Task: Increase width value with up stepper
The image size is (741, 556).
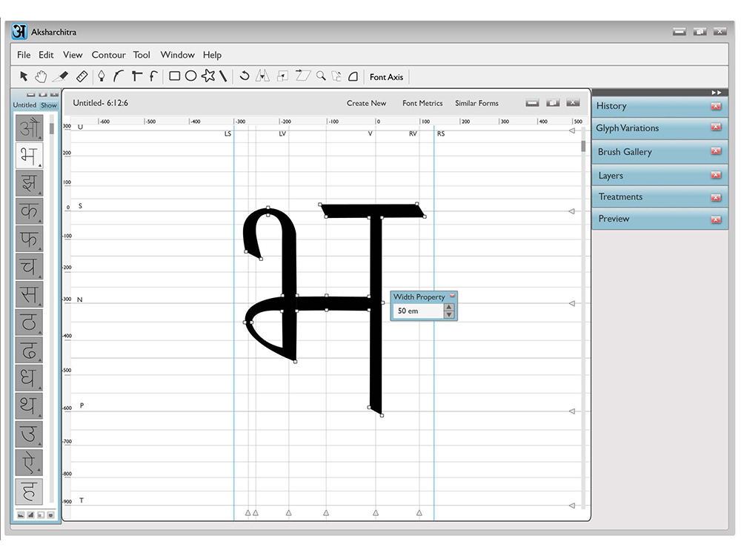Action: click(449, 308)
